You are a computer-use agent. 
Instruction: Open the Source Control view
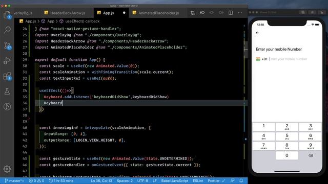pos(7,45)
